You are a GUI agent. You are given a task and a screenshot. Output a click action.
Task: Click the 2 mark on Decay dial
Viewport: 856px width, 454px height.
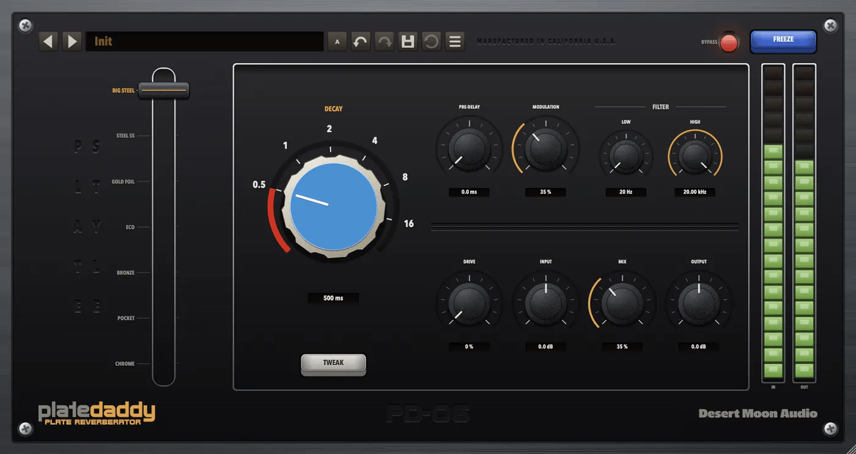point(330,128)
